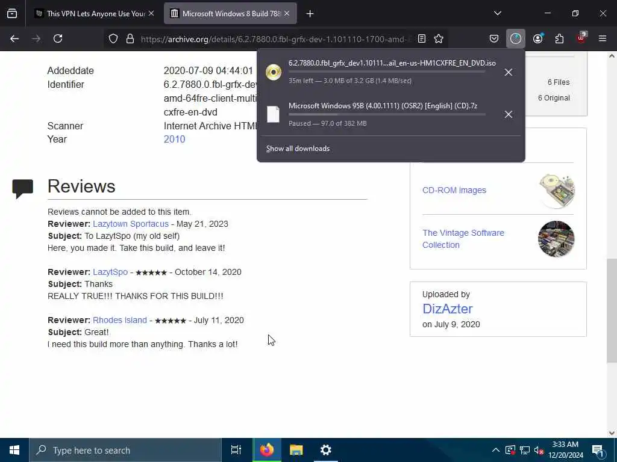
Task: Click the ISO download progress bar
Action: point(387,72)
